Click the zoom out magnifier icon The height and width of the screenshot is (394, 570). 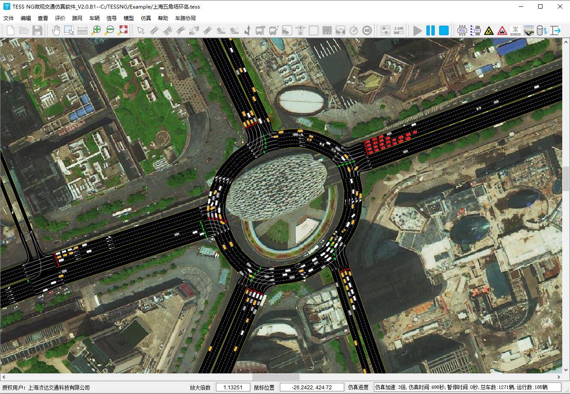109,30
